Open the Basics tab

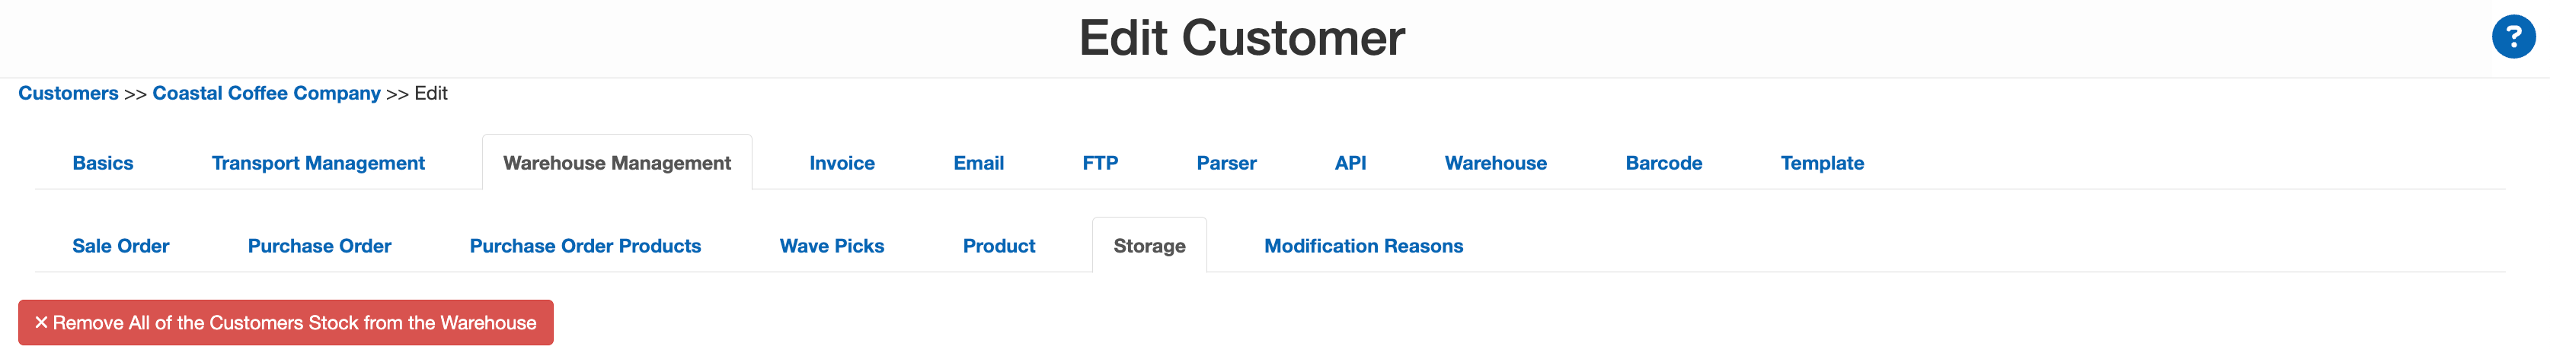click(x=103, y=163)
